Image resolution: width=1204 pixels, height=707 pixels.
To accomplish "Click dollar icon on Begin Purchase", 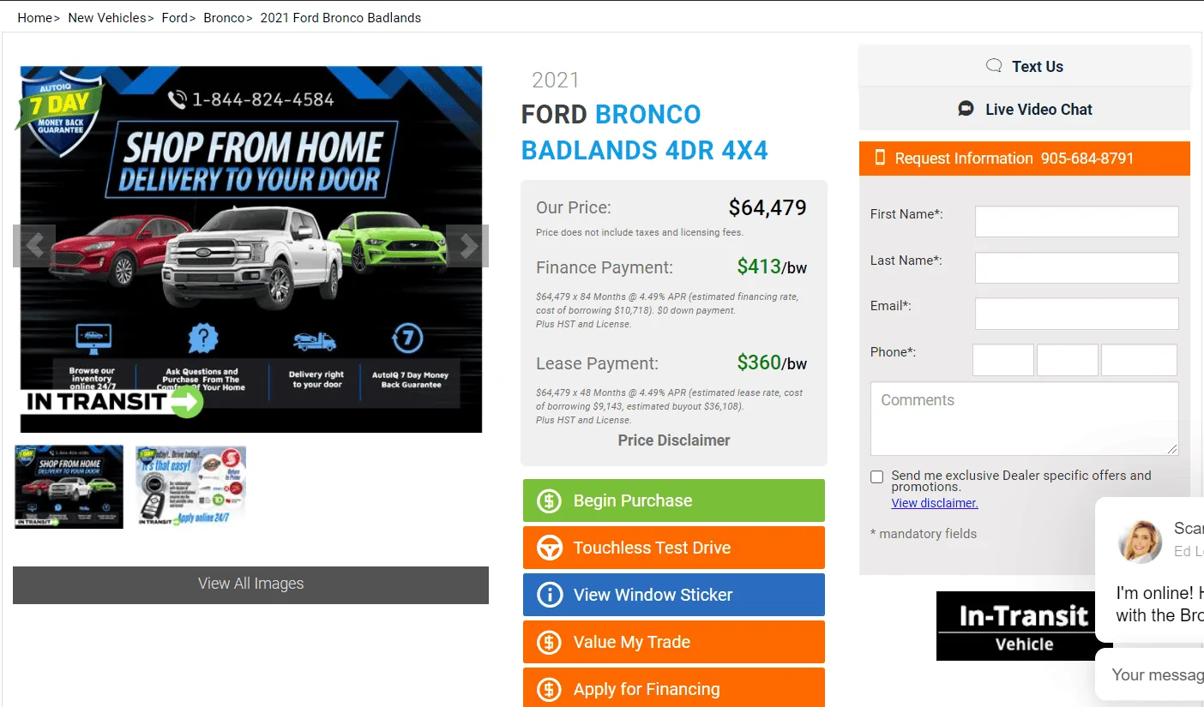I will tap(549, 500).
